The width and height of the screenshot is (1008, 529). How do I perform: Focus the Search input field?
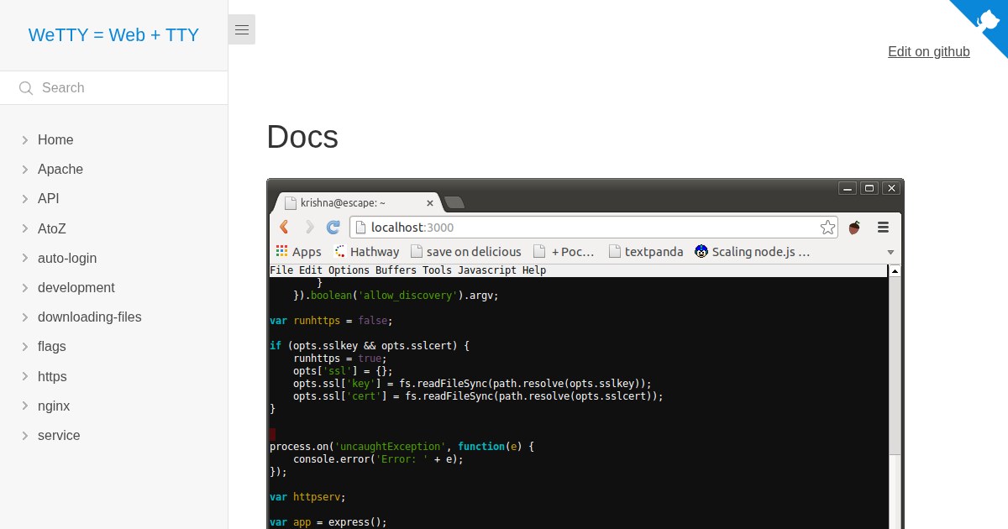tap(113, 88)
